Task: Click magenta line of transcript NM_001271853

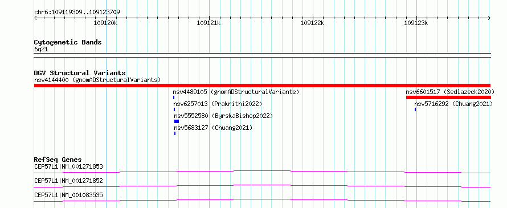Action: click(x=262, y=172)
